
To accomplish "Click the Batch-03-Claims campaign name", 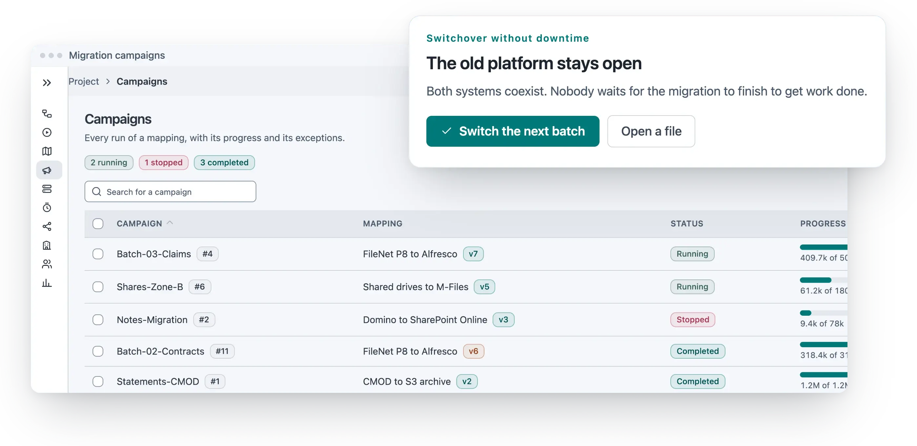I will tap(154, 254).
